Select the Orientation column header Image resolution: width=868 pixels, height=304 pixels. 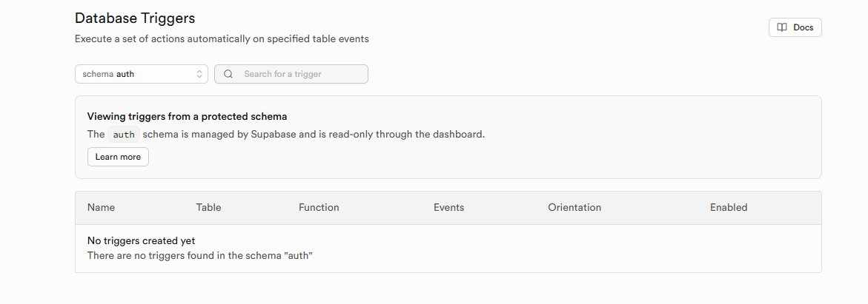574,208
